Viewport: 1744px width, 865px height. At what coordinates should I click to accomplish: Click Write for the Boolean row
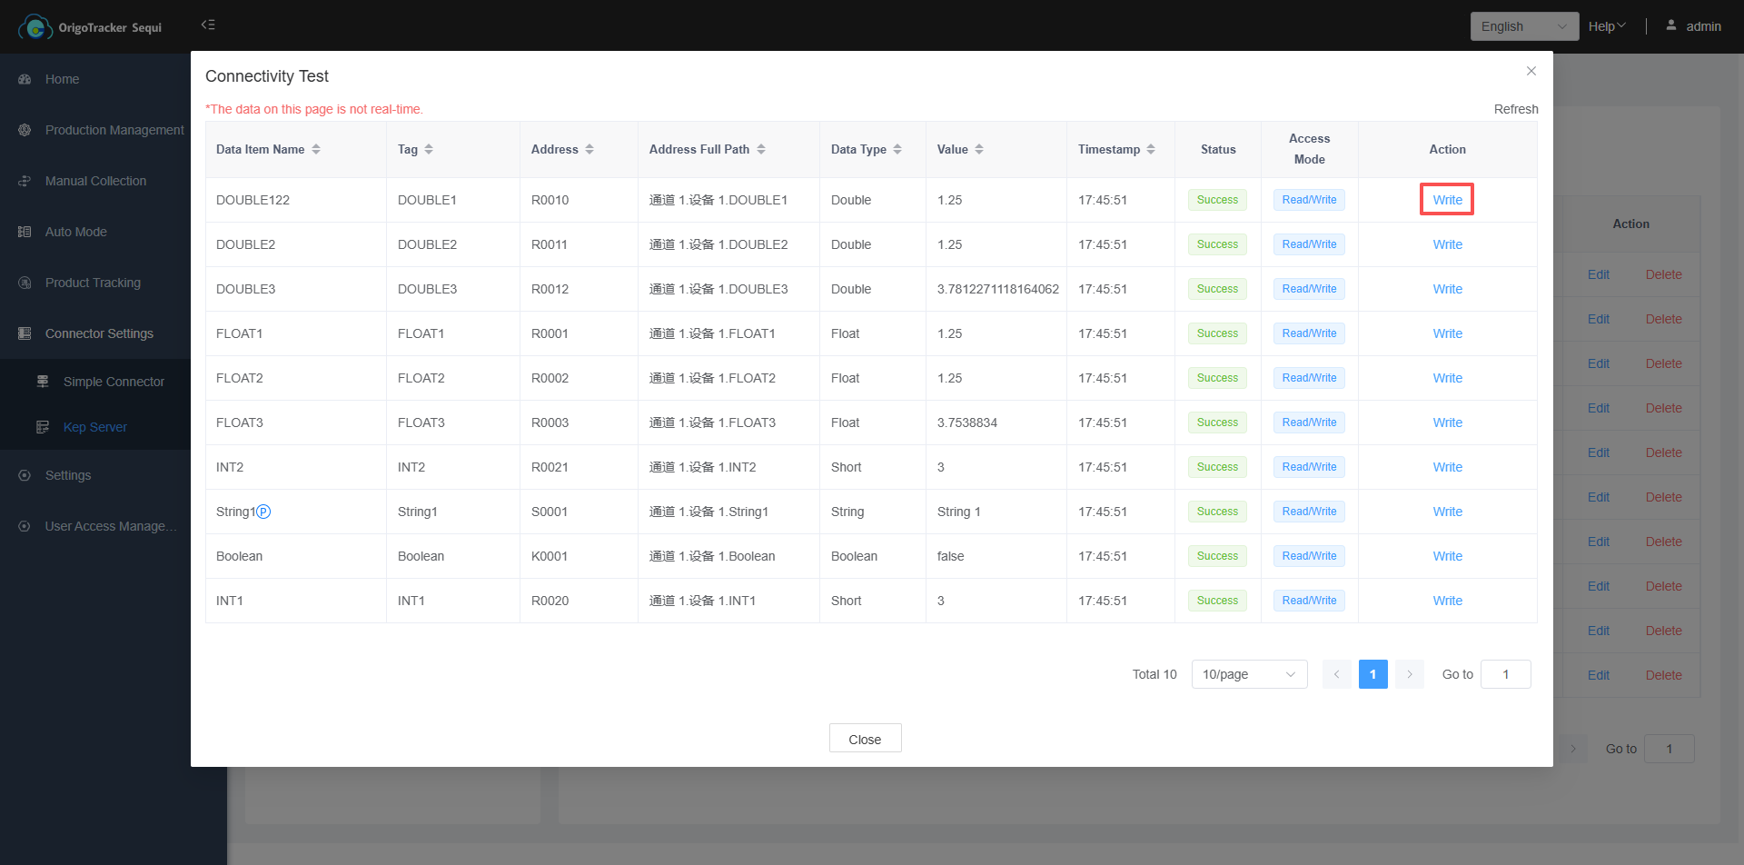(x=1447, y=556)
